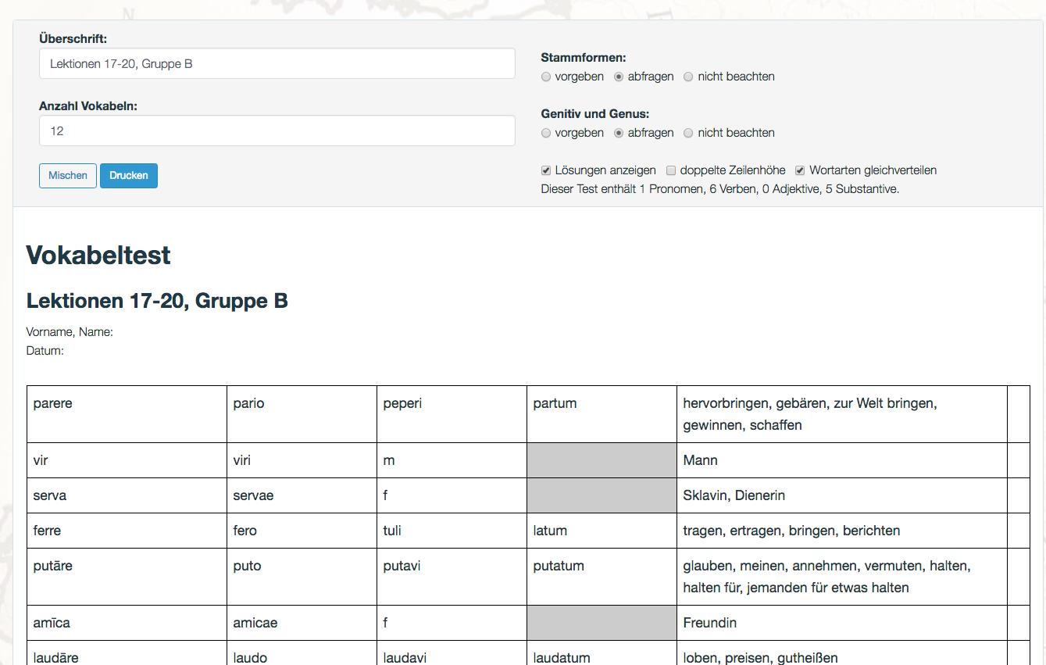Select 'vorgeben' under Stammformen
This screenshot has width=1046, height=665.
(x=546, y=77)
